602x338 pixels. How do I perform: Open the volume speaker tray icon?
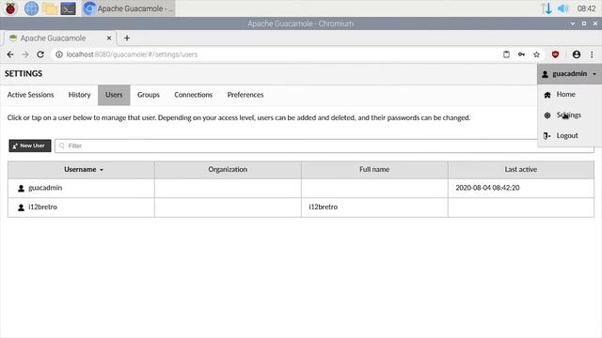point(562,8)
